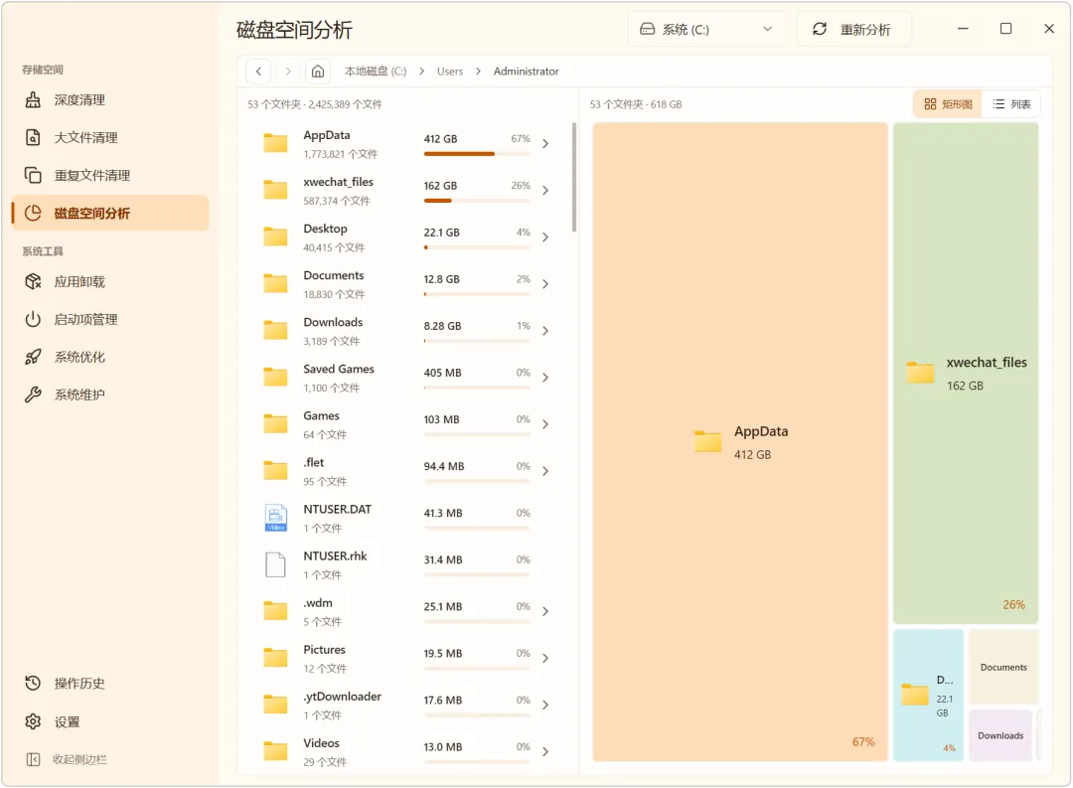The width and height of the screenshot is (1073, 788).
Task: Click the Documents folder icon in list
Action: click(276, 283)
